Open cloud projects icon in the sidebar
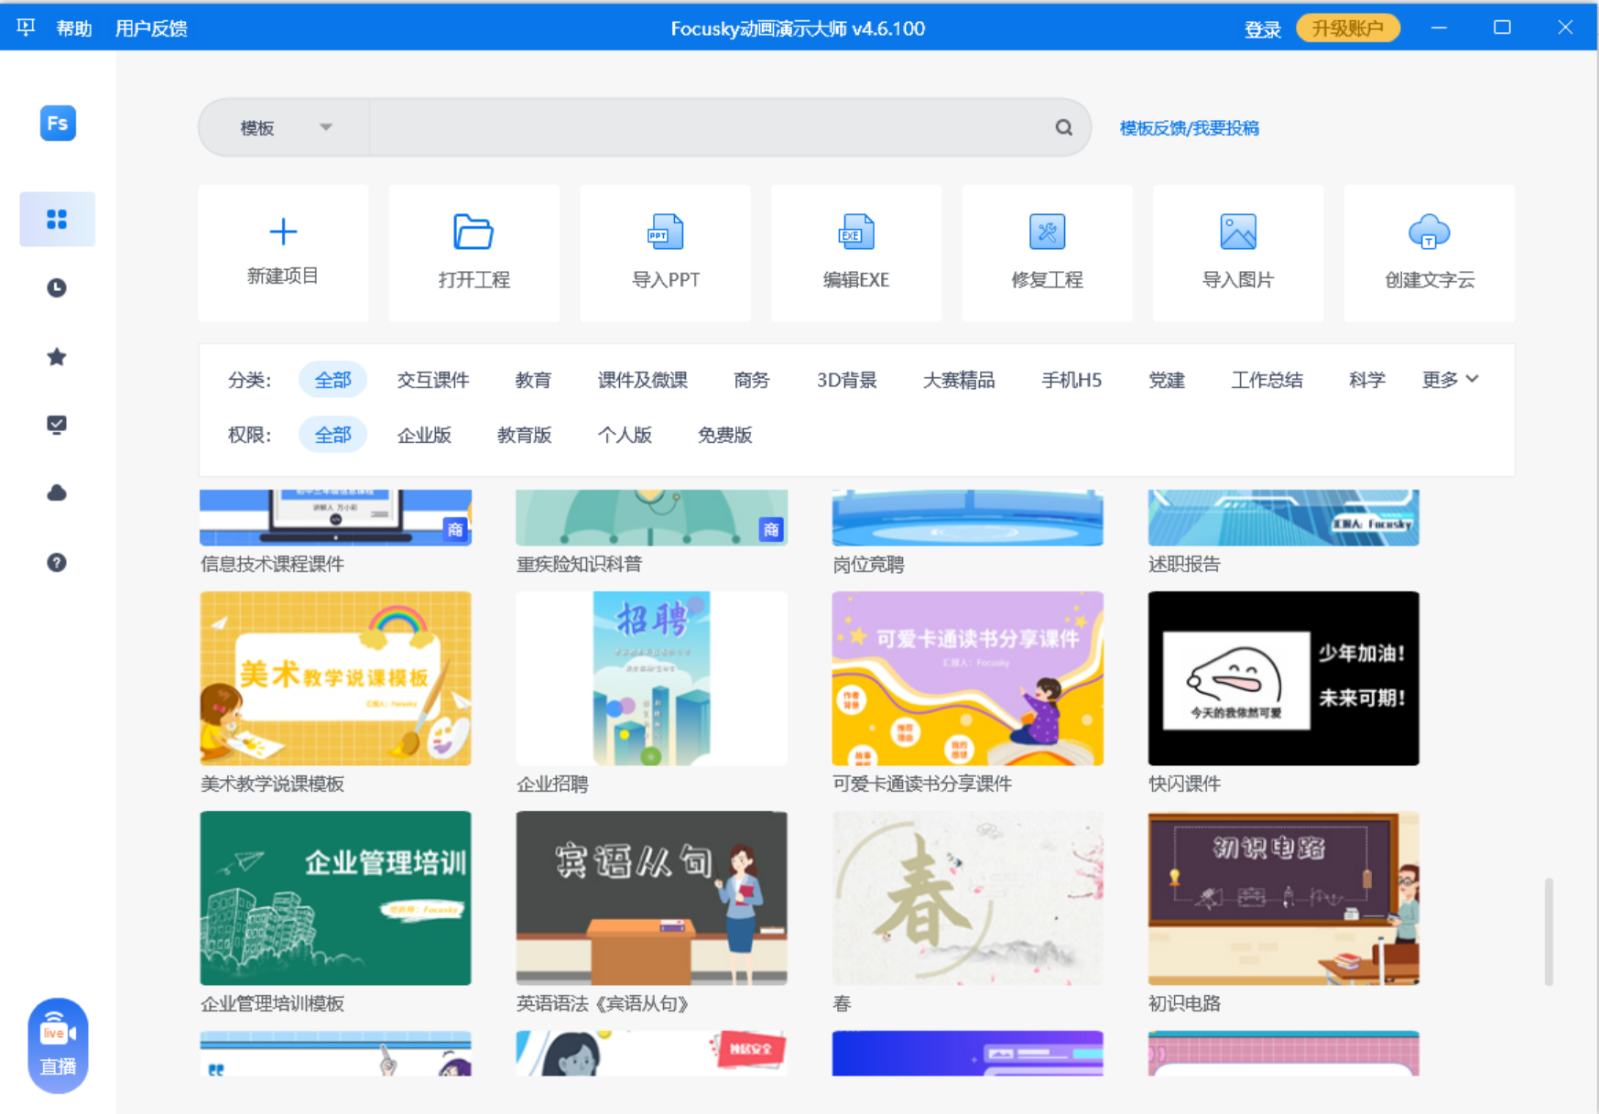 click(57, 493)
